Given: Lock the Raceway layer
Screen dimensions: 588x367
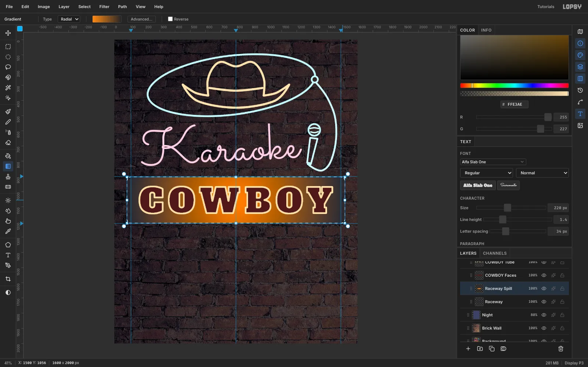Looking at the screenshot, I should (562, 302).
